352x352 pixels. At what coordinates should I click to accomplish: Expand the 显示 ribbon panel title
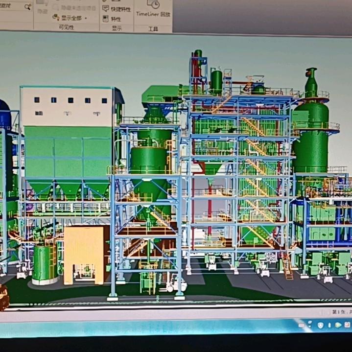117,28
